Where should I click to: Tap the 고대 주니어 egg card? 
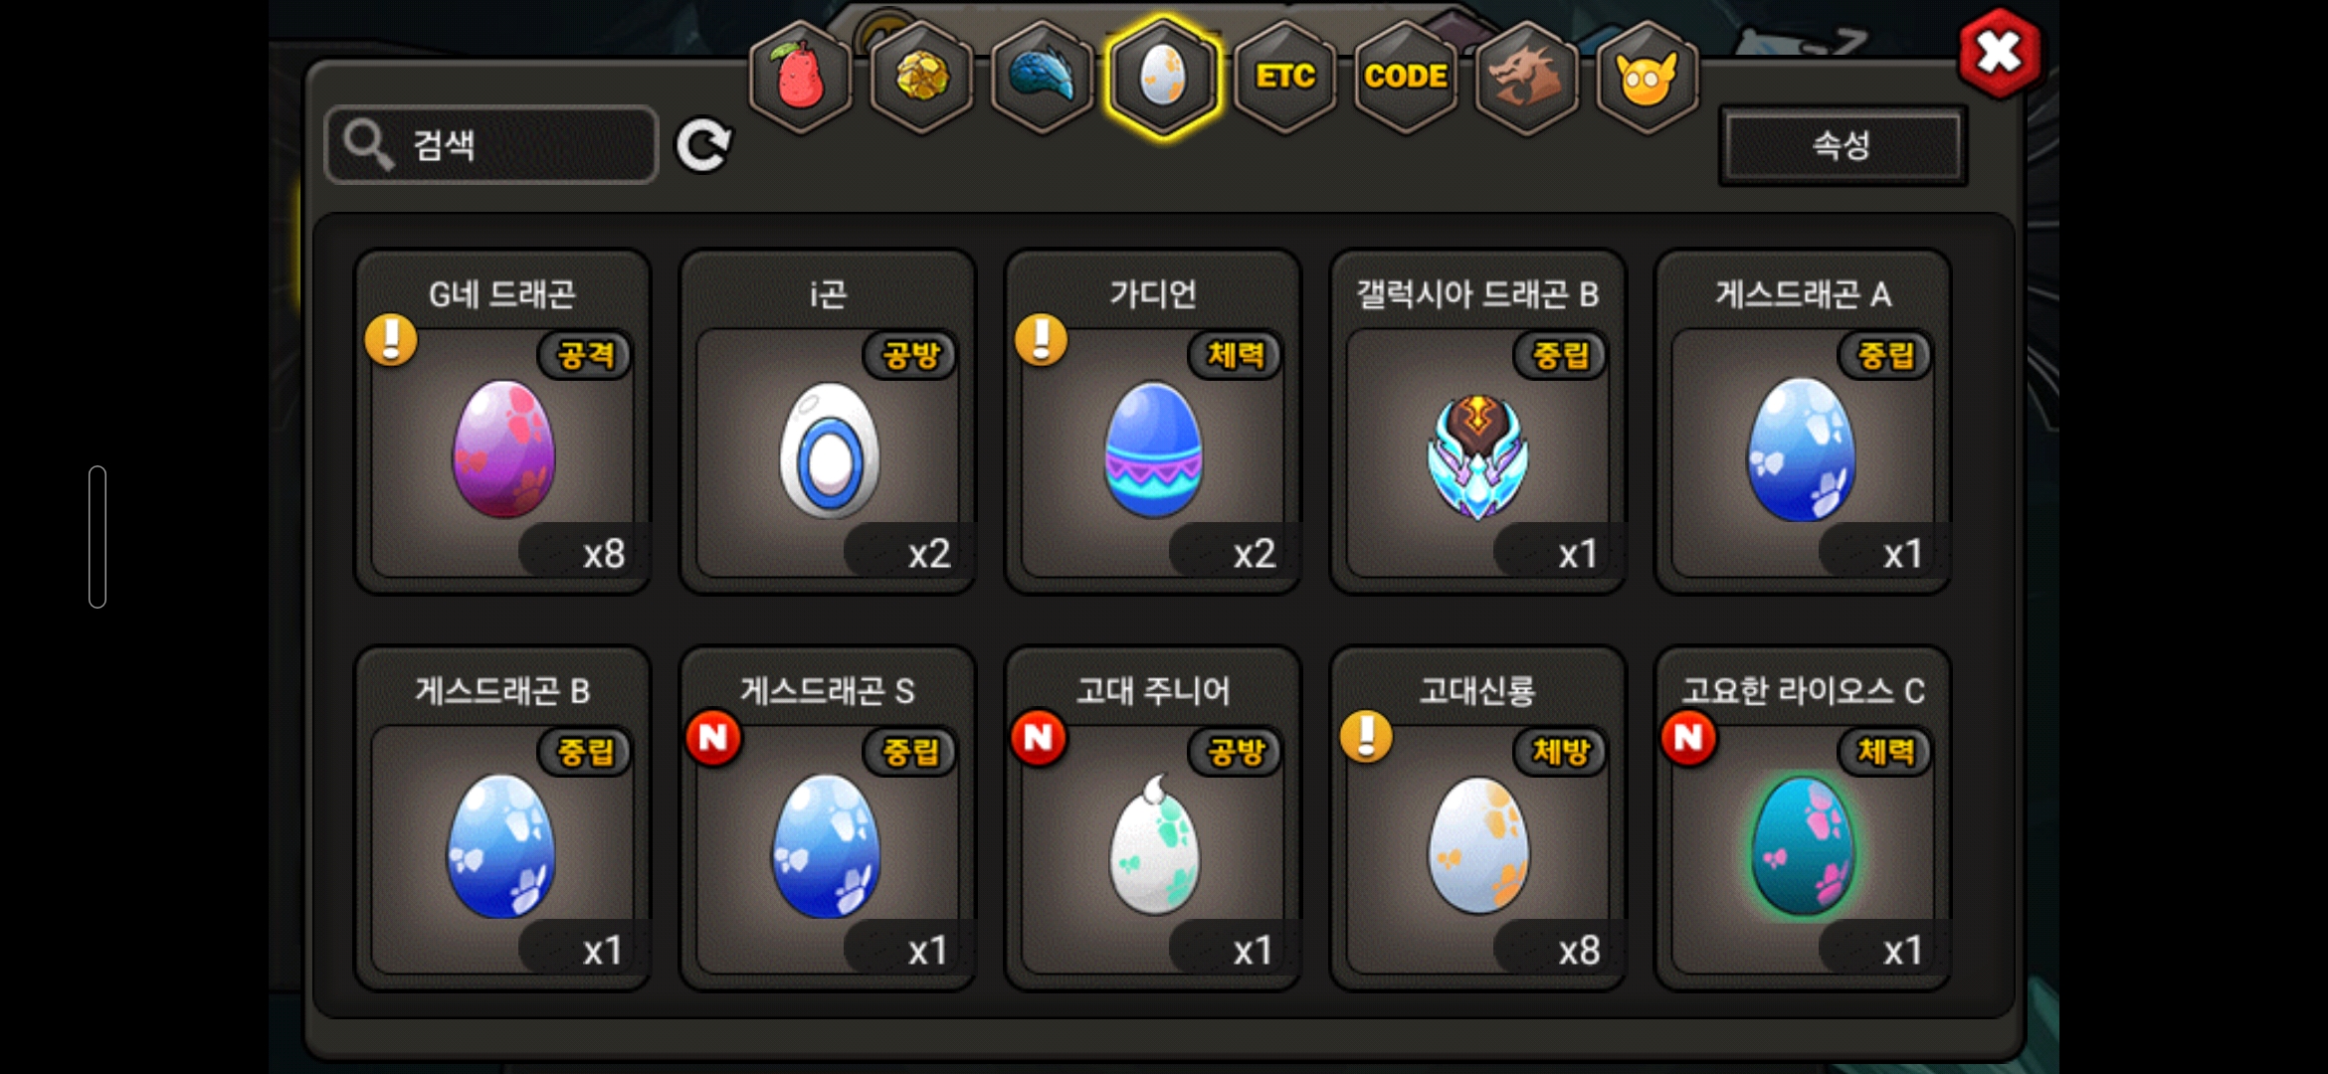1153,819
